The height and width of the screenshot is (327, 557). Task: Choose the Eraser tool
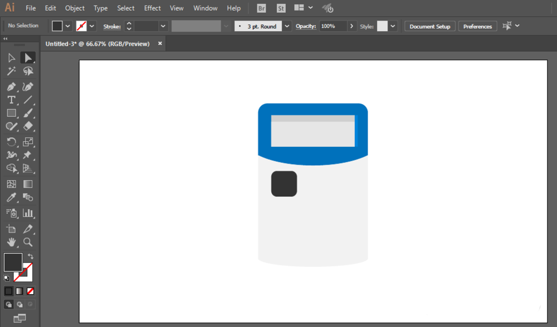coord(28,127)
